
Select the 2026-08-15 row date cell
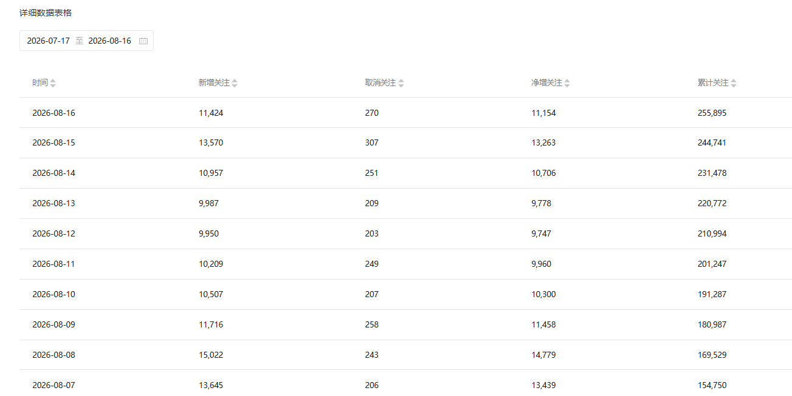tap(54, 143)
